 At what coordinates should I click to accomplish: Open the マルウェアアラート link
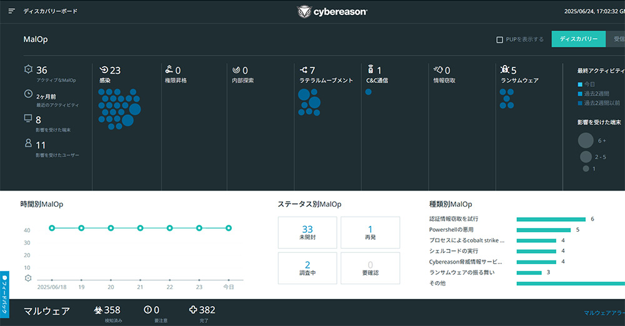tap(604, 313)
